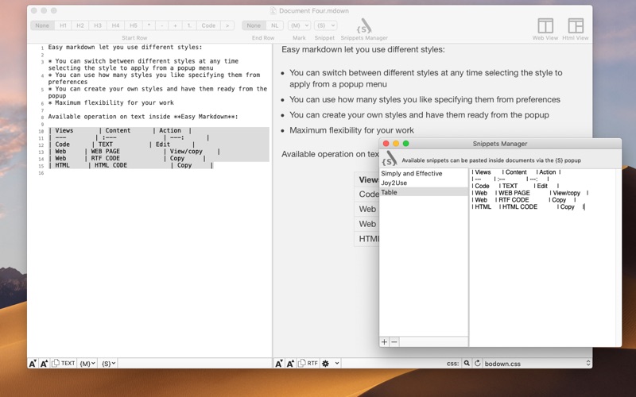Click the RTF copy button
Viewport: 636px width, 397px height.
coord(308,364)
